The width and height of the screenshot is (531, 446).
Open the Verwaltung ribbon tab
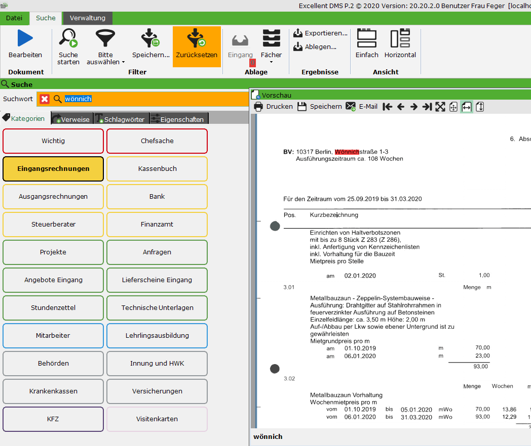coord(87,18)
